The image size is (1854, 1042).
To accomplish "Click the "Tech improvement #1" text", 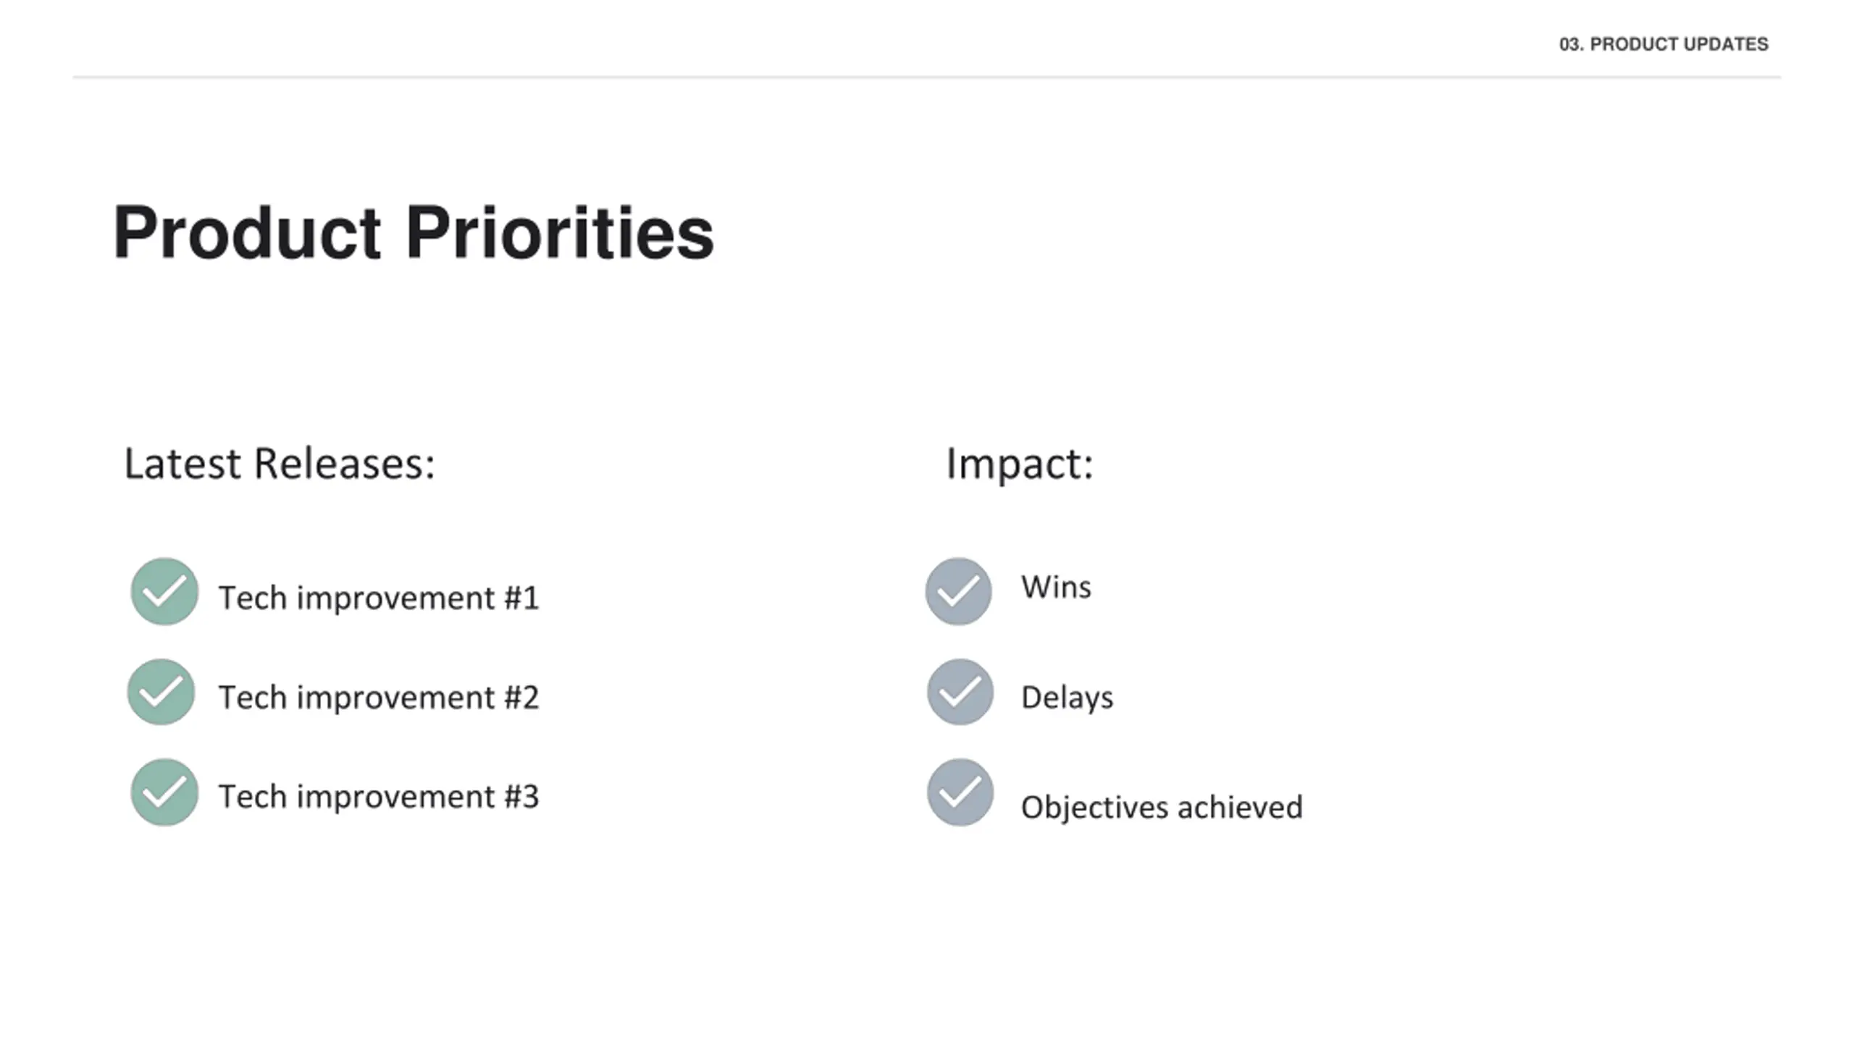I will pos(379,598).
